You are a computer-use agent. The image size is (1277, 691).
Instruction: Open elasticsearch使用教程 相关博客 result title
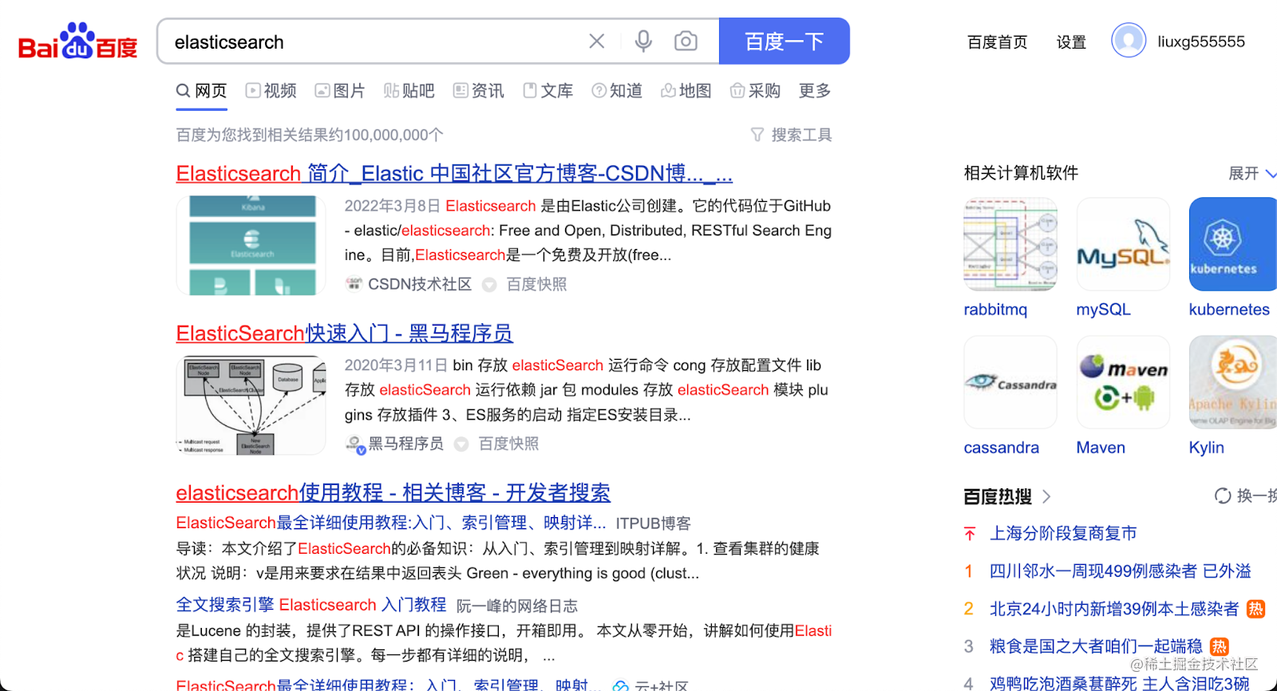(393, 492)
